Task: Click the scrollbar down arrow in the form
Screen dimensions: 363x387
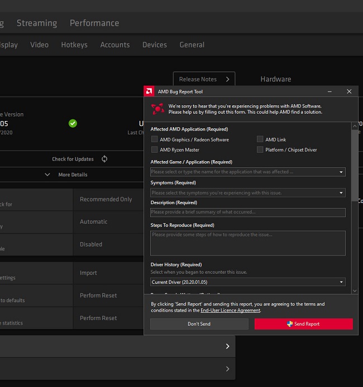Action: [x=355, y=290]
